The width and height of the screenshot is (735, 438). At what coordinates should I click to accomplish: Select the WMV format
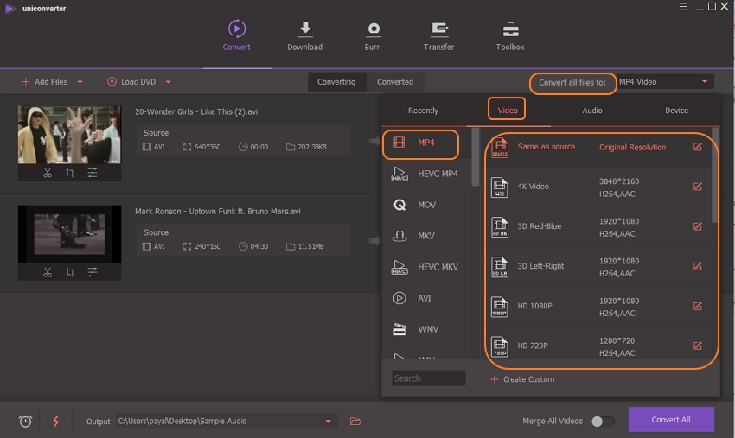point(425,329)
